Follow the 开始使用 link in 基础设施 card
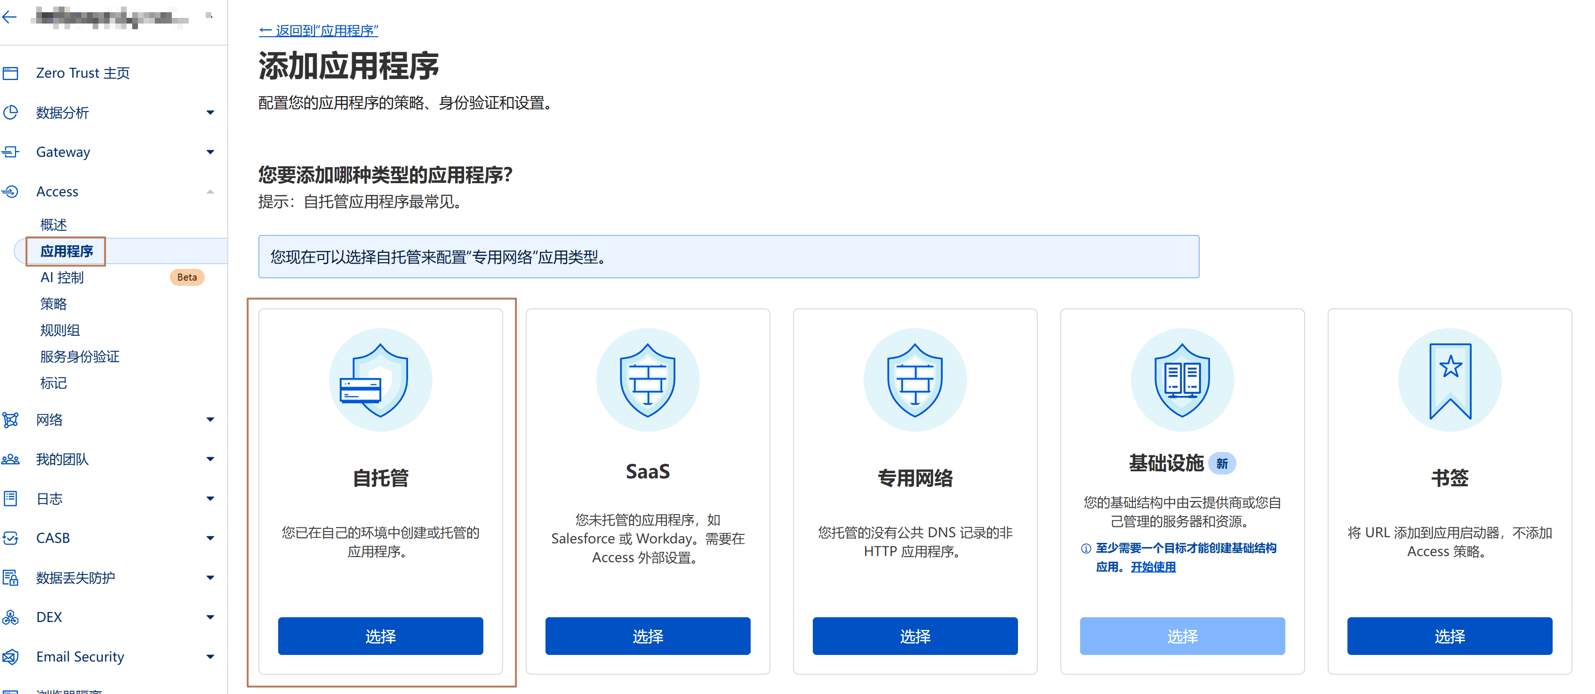This screenshot has width=1595, height=694. [1153, 567]
